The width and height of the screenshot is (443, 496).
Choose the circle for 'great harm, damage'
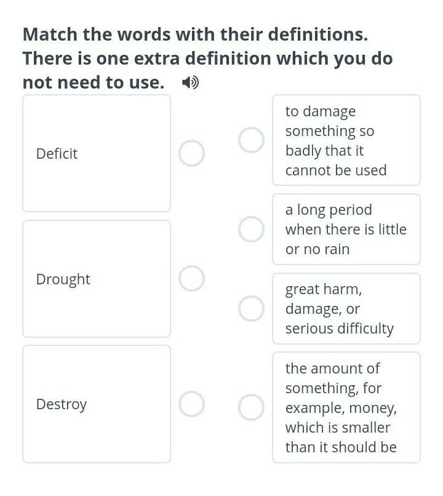click(252, 309)
